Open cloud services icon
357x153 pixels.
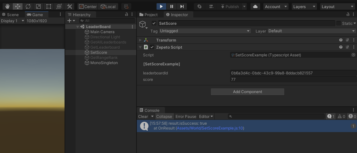point(255,6)
